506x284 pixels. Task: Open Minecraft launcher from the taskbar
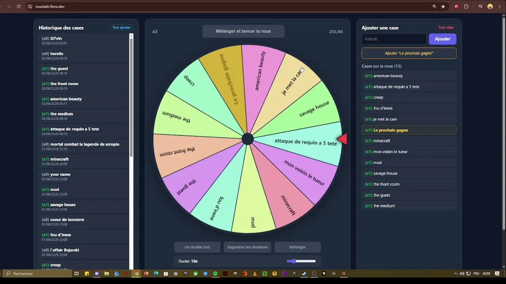pyautogui.click(x=265, y=273)
